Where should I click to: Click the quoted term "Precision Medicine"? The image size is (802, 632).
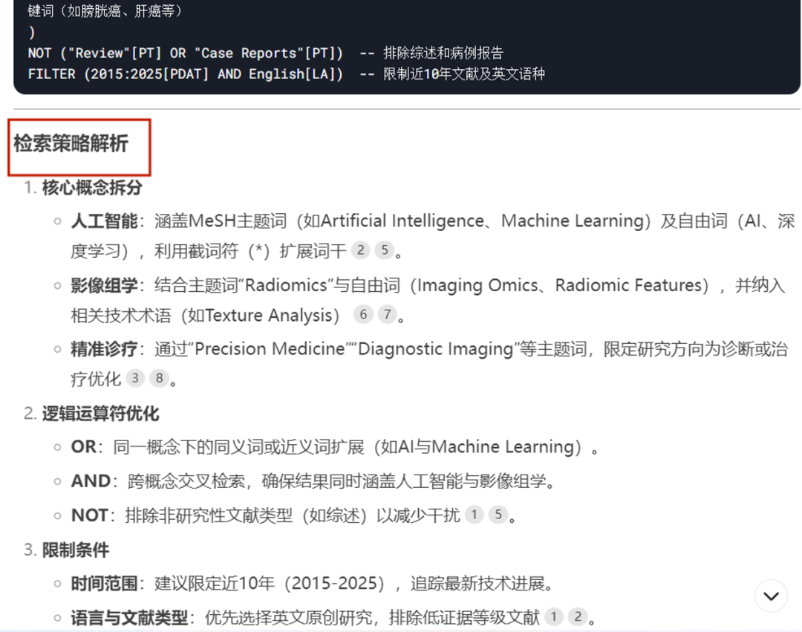[x=270, y=349]
